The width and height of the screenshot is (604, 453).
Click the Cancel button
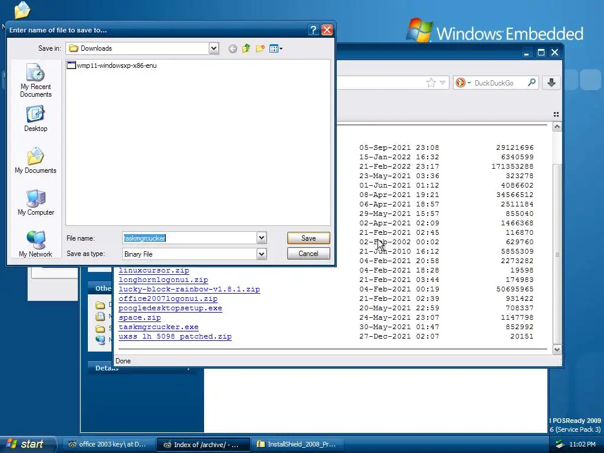pyautogui.click(x=308, y=254)
